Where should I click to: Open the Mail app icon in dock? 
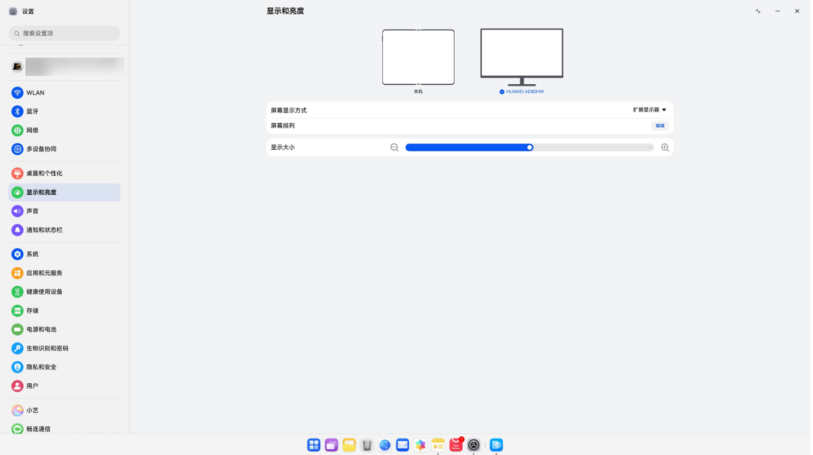tap(402, 445)
